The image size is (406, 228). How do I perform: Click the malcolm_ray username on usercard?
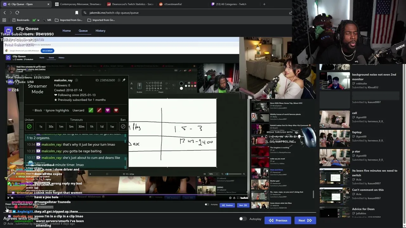[x=63, y=80]
